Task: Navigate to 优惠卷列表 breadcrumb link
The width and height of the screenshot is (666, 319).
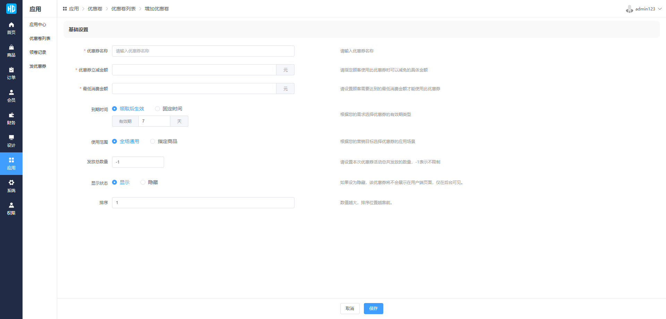Action: pyautogui.click(x=123, y=9)
